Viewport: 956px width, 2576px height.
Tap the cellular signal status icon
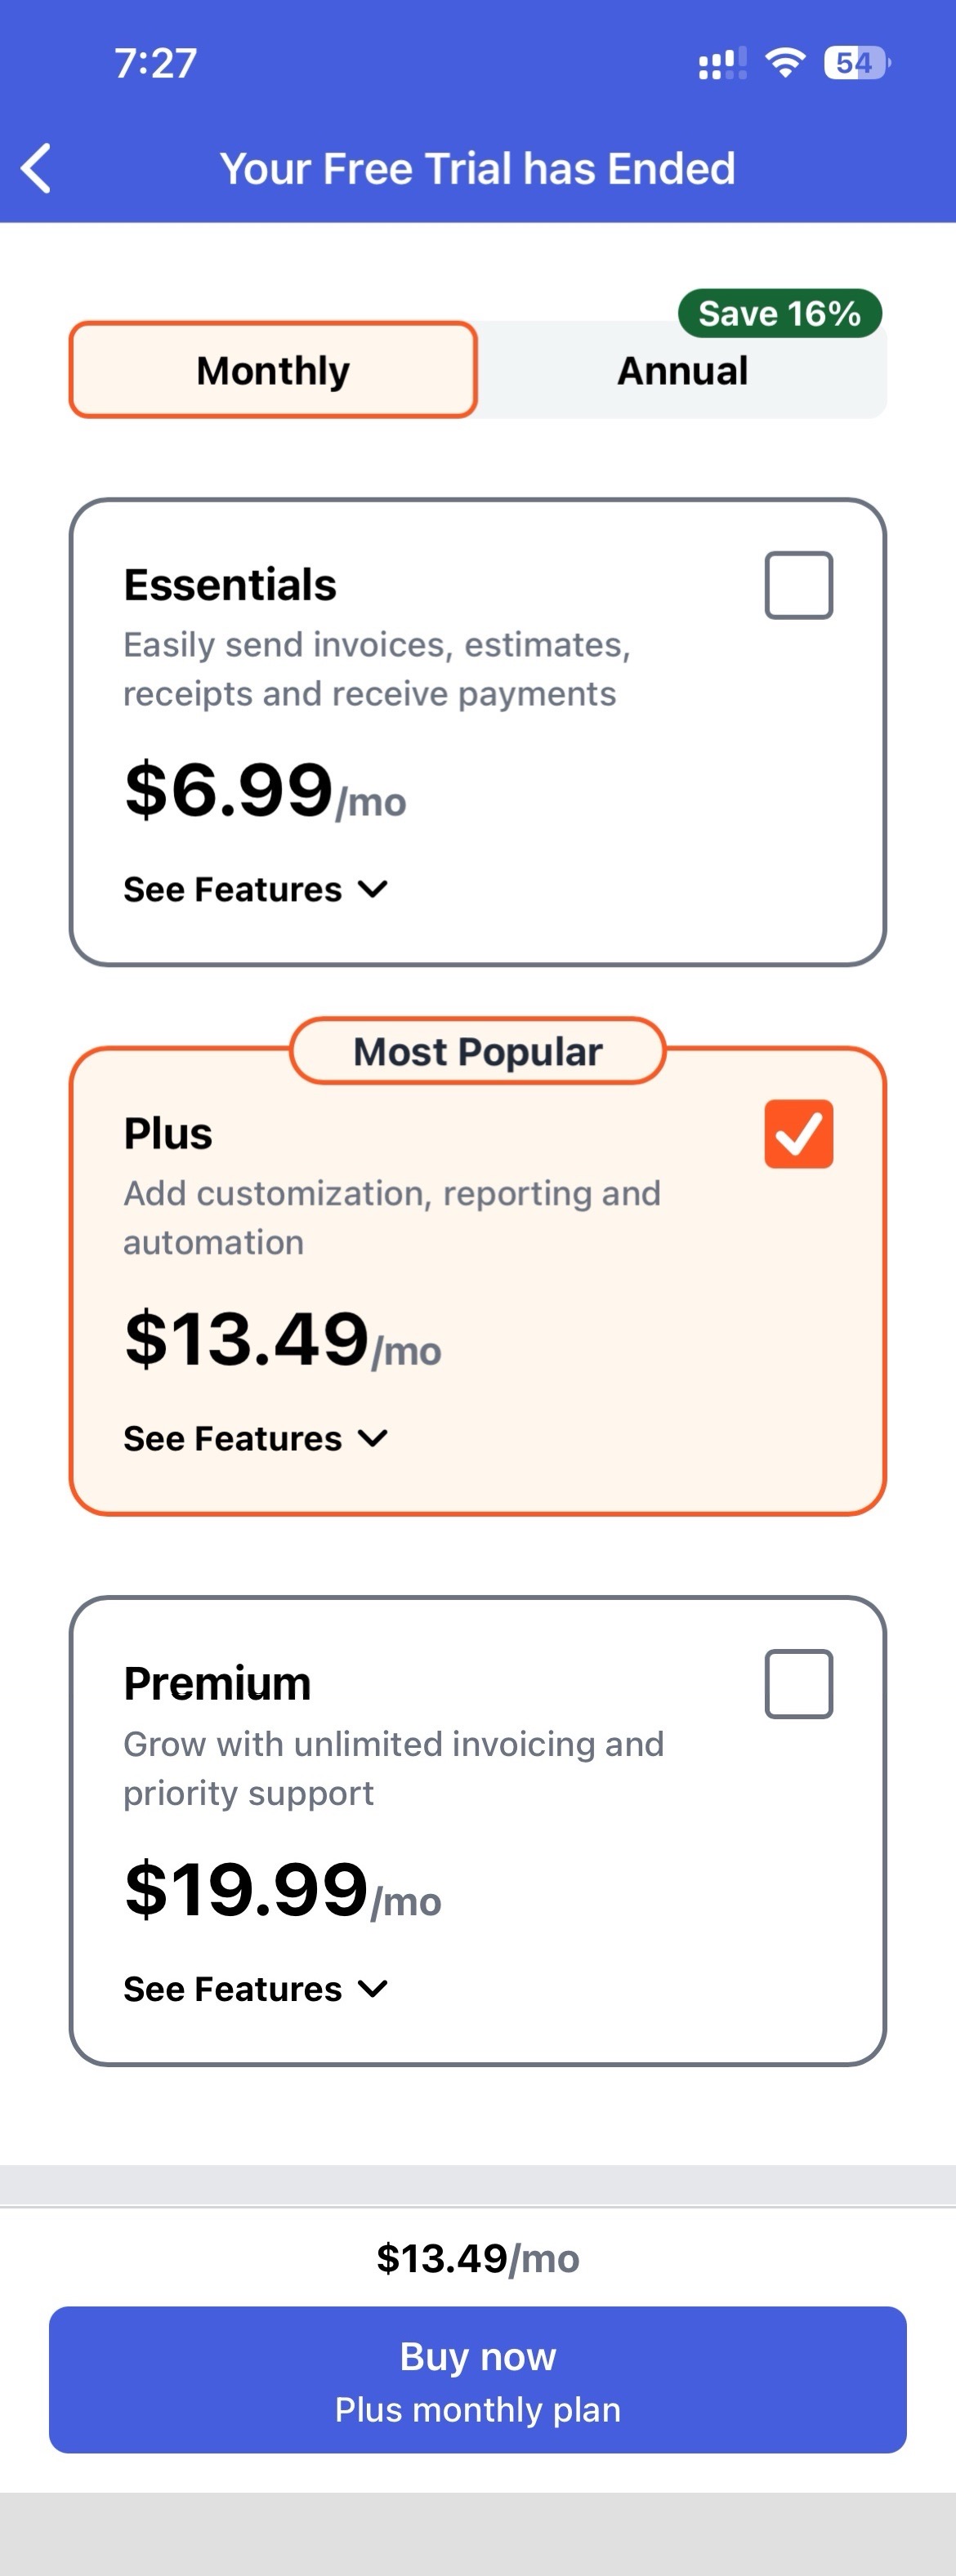(x=721, y=64)
